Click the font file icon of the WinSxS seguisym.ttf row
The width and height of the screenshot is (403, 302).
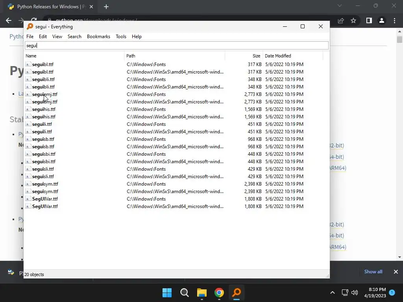pyautogui.click(x=28, y=191)
